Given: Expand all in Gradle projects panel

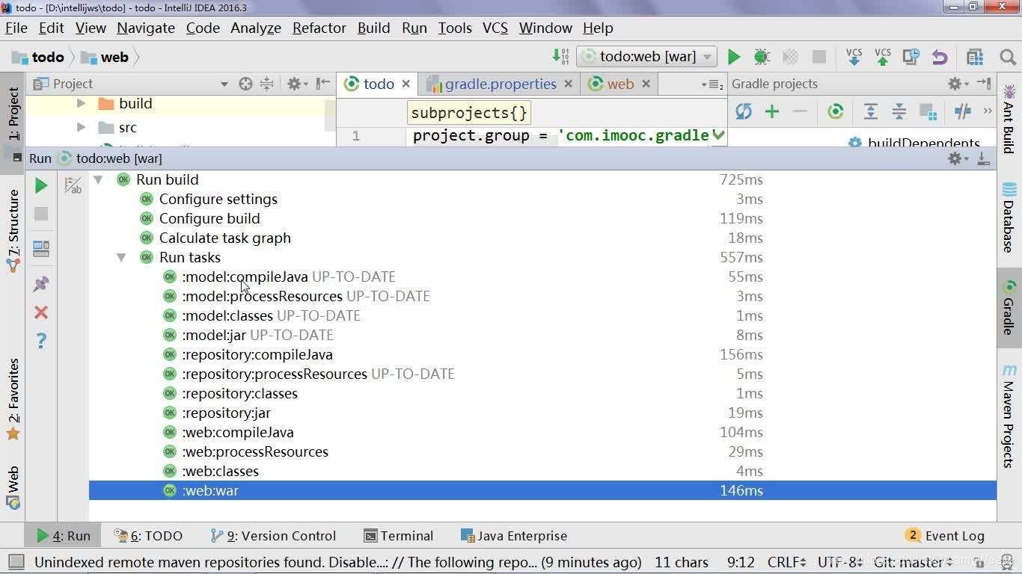Looking at the screenshot, I should 870,112.
